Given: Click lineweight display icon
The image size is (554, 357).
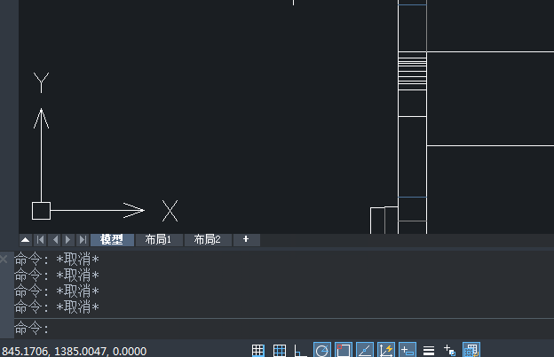Looking at the screenshot, I should (429, 351).
